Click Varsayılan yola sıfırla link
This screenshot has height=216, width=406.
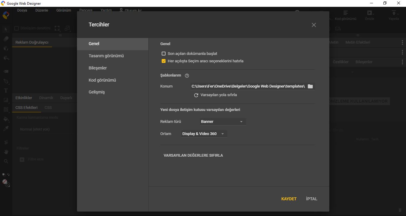click(x=215, y=95)
